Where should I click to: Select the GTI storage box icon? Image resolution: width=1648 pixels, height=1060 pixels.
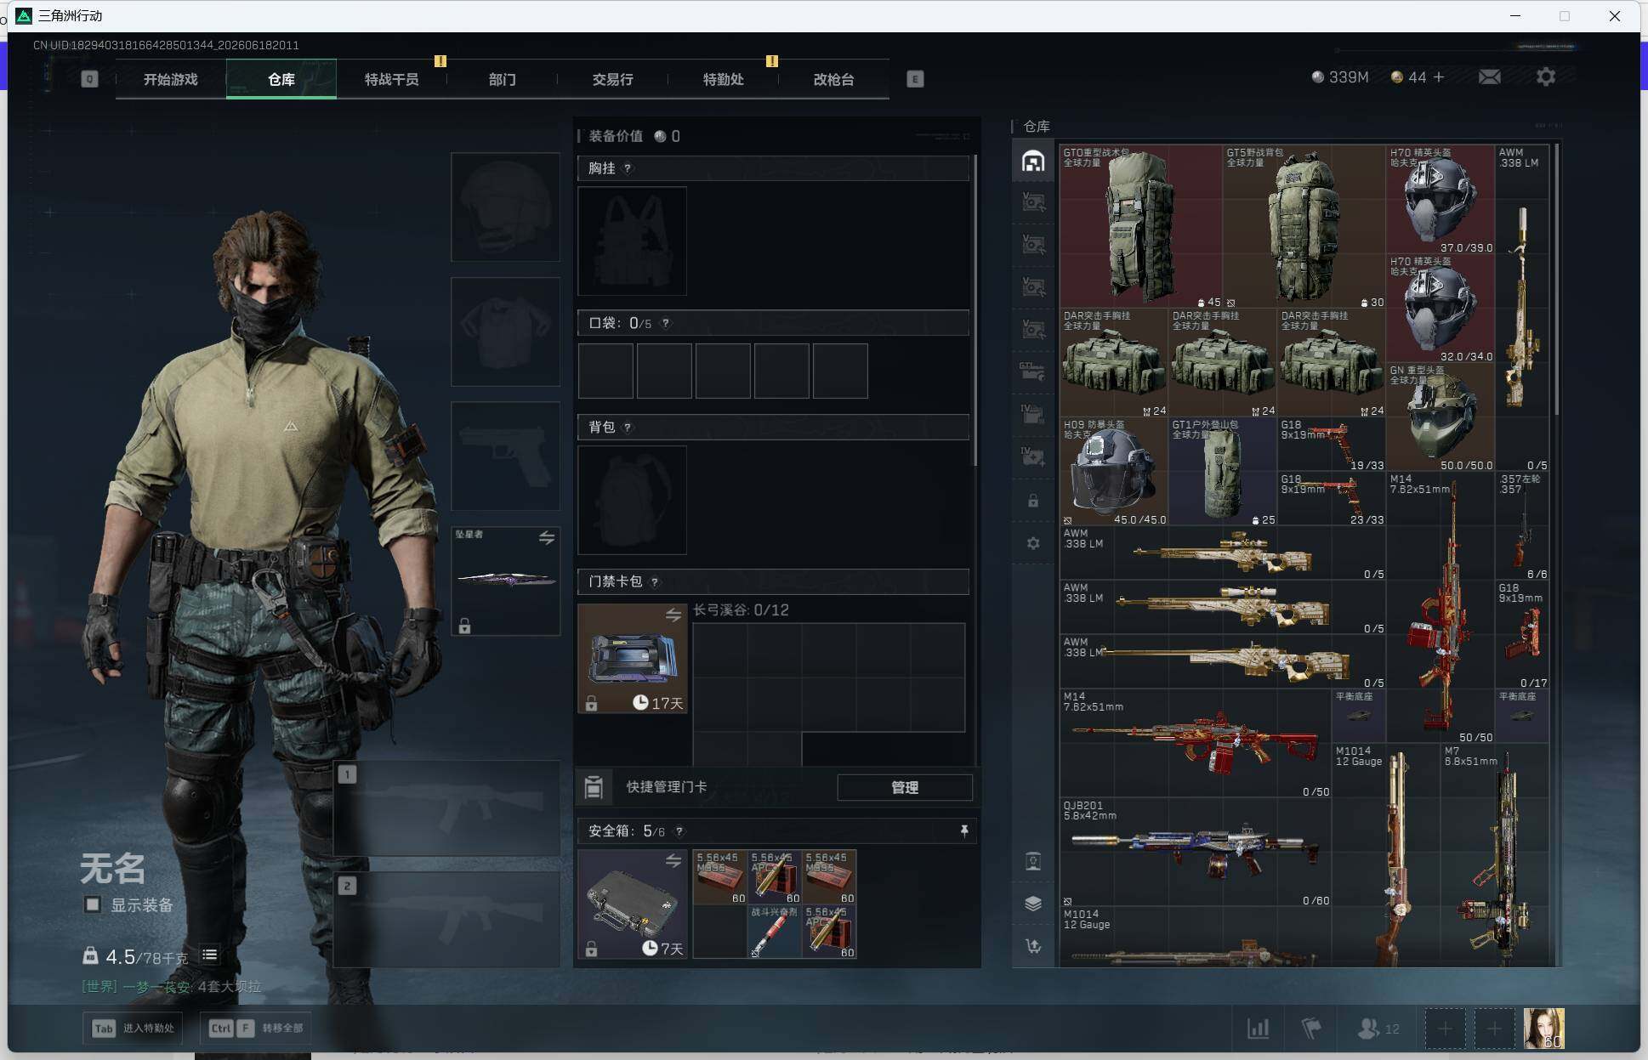coord(1033,371)
